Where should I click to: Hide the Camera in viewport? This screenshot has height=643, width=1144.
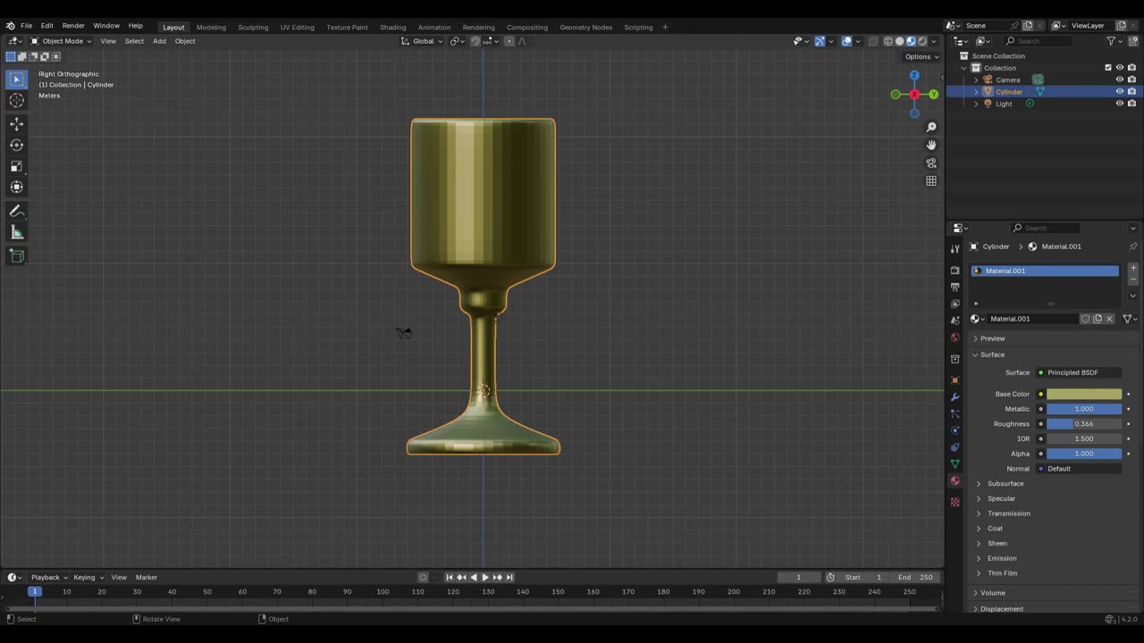[x=1119, y=79]
